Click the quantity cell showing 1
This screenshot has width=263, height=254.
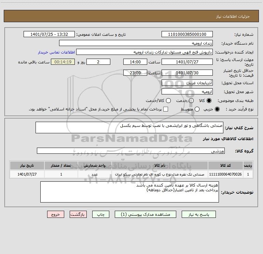pyautogui.click(x=61, y=174)
